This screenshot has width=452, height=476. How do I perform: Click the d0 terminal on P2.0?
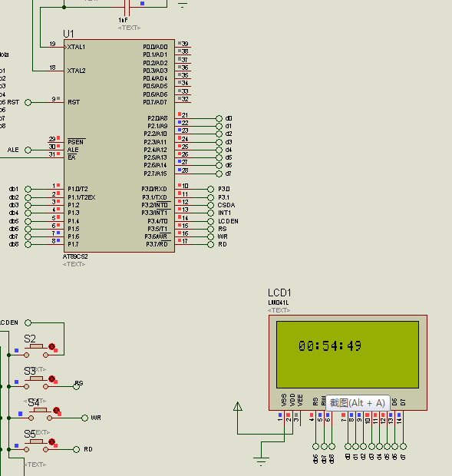tap(219, 118)
